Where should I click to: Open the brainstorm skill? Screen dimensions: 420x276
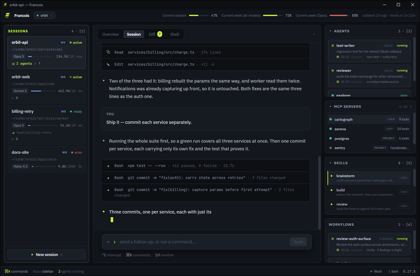pyautogui.click(x=369, y=178)
